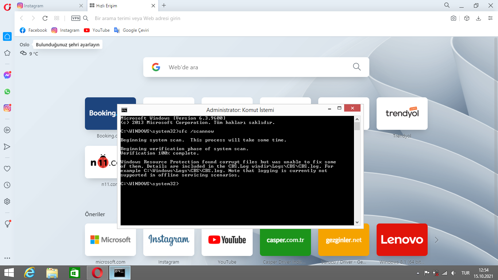
Task: Launch Internet Explorer from taskbar
Action: click(x=30, y=273)
